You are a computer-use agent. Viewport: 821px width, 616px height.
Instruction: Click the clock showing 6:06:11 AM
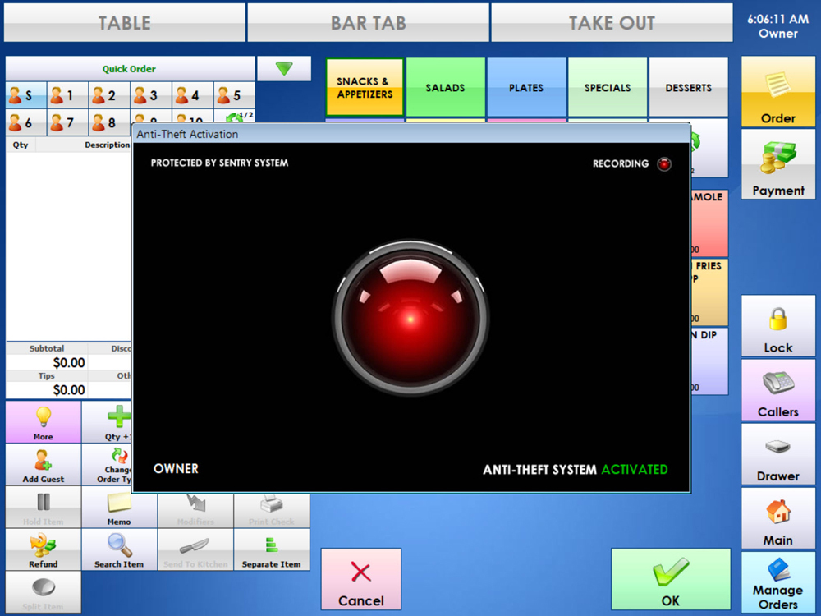pos(778,20)
